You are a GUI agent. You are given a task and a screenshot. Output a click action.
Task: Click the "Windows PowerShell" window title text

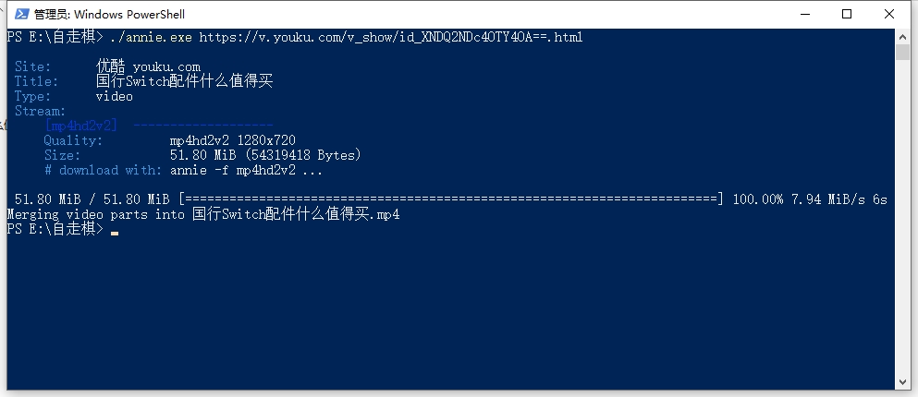point(128,15)
